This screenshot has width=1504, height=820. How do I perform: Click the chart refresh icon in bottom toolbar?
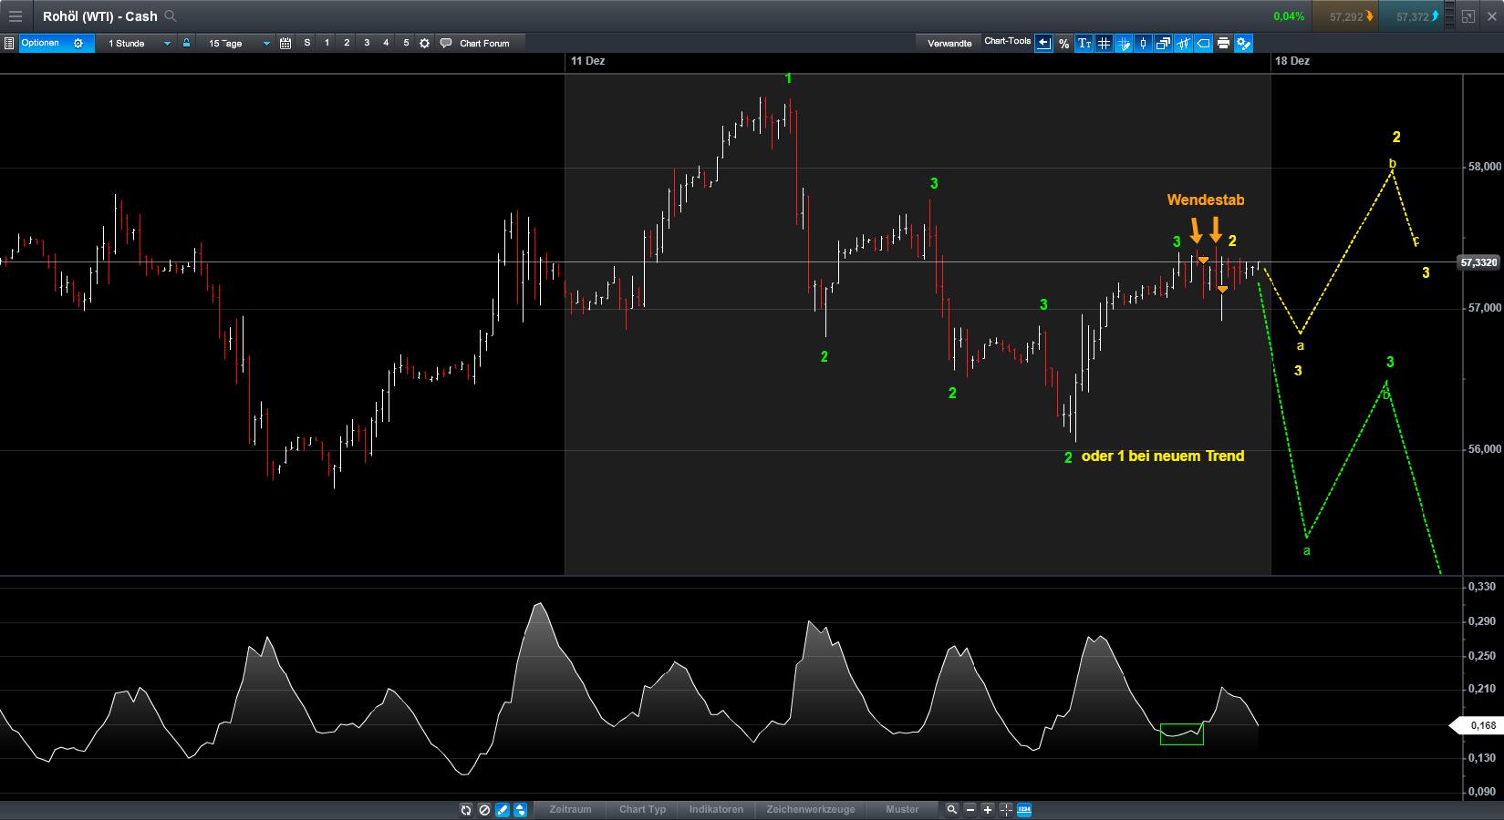(x=467, y=809)
